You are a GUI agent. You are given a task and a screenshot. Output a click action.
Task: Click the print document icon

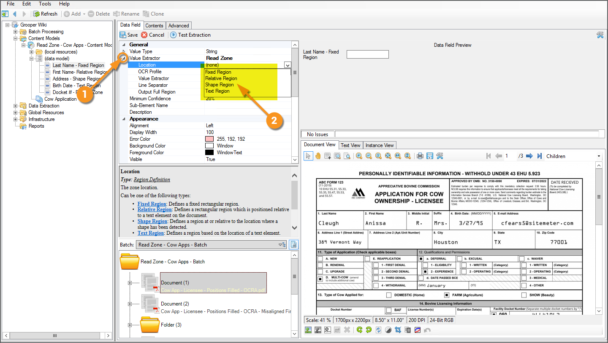(x=420, y=156)
